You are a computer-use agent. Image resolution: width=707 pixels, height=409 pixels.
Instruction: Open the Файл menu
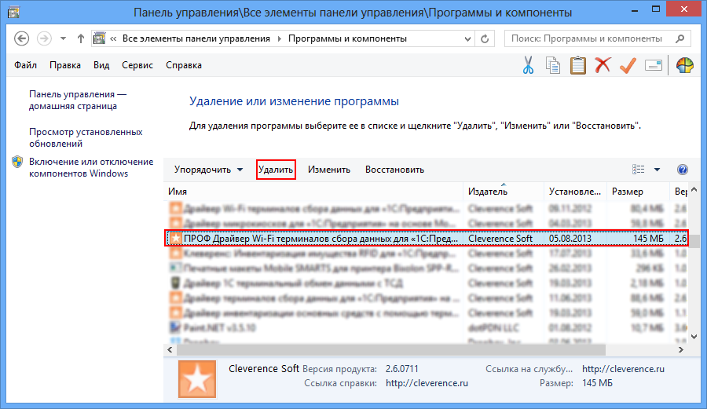pyautogui.click(x=25, y=65)
